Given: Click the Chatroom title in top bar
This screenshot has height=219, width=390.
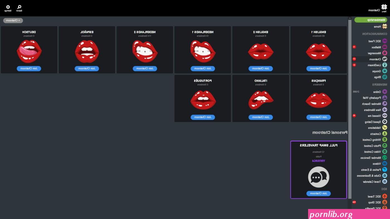Looking at the screenshot, I should (x=374, y=10).
